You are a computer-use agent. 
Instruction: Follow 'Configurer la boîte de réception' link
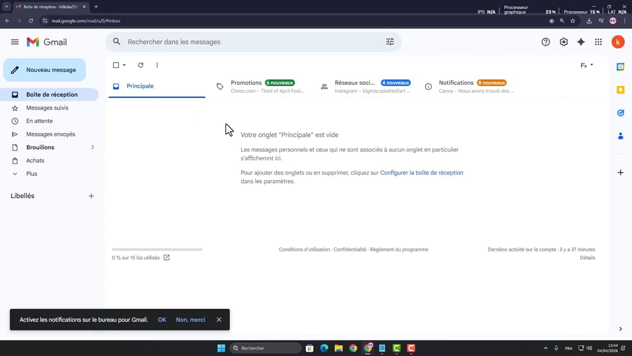pyautogui.click(x=421, y=172)
